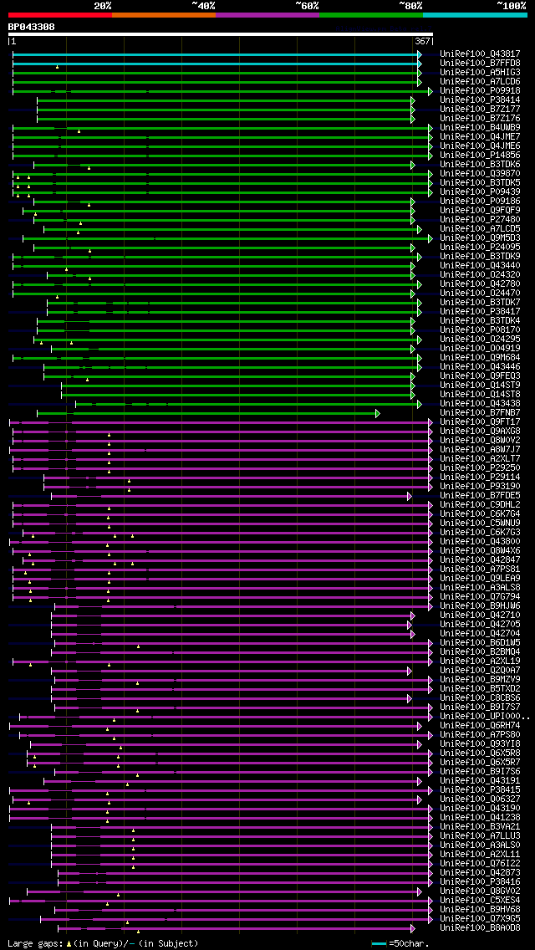This screenshot has height=950, width=535.
Task: Click the red 20% identity legend segment
Action: (60, 14)
